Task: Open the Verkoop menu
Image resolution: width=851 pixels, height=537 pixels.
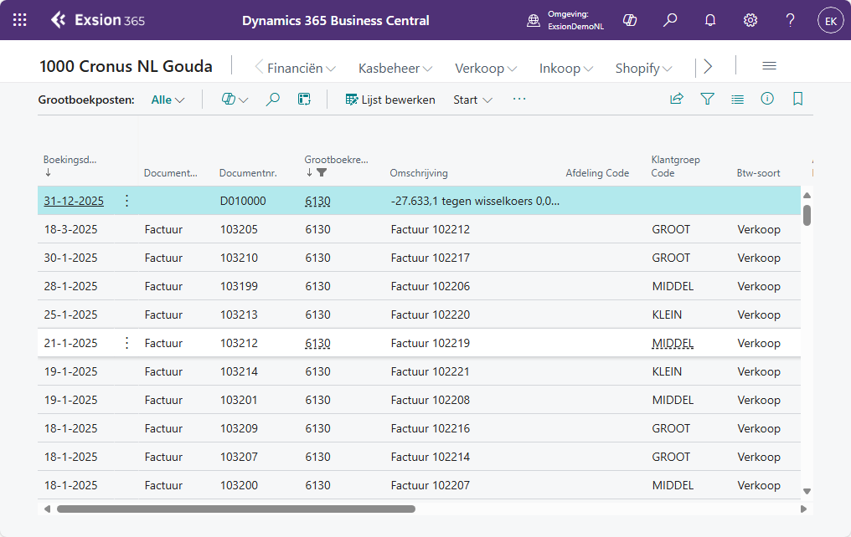Action: click(x=486, y=69)
